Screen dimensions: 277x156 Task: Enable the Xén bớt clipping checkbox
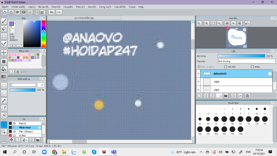pyautogui.click(x=226, y=67)
